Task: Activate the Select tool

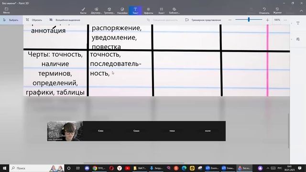Action: click(11, 20)
